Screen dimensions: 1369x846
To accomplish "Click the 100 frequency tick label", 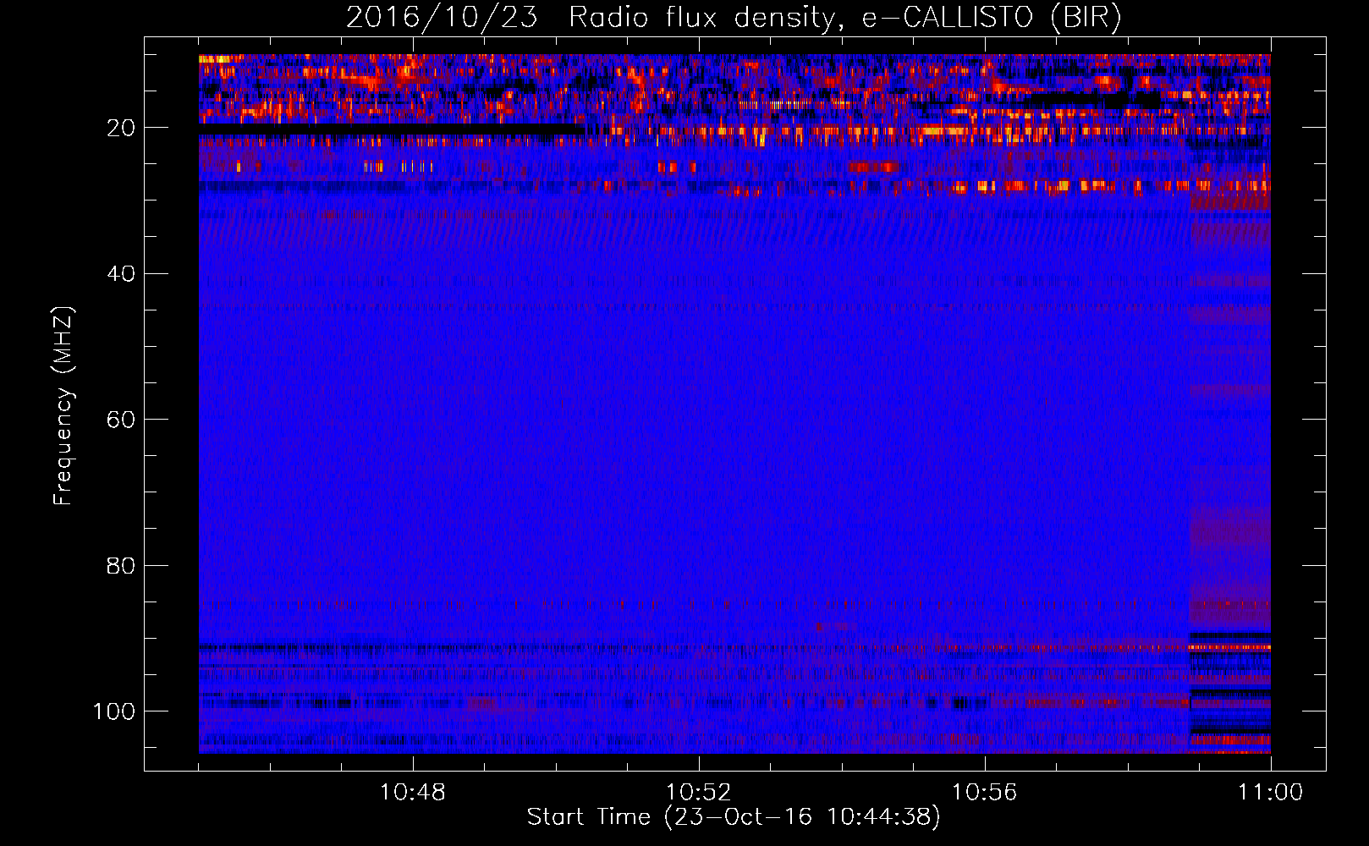I will coord(114,711).
